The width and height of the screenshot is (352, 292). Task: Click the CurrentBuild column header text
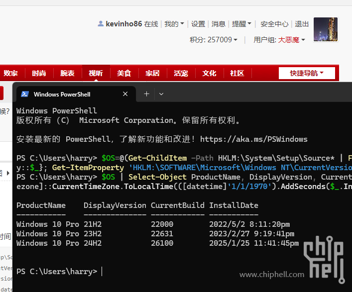coord(178,205)
